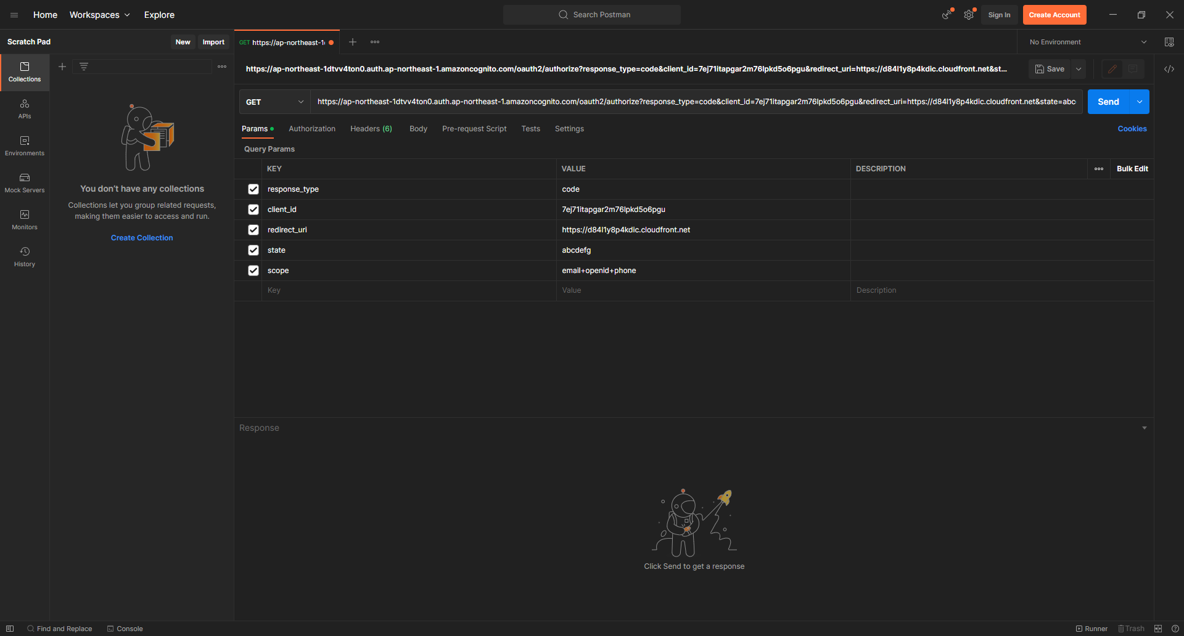Screen dimensions: 1184x636
Task: Open the GET method dropdown
Action: click(274, 102)
